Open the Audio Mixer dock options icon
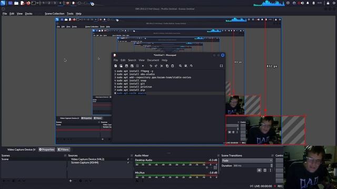 [x=218, y=155]
